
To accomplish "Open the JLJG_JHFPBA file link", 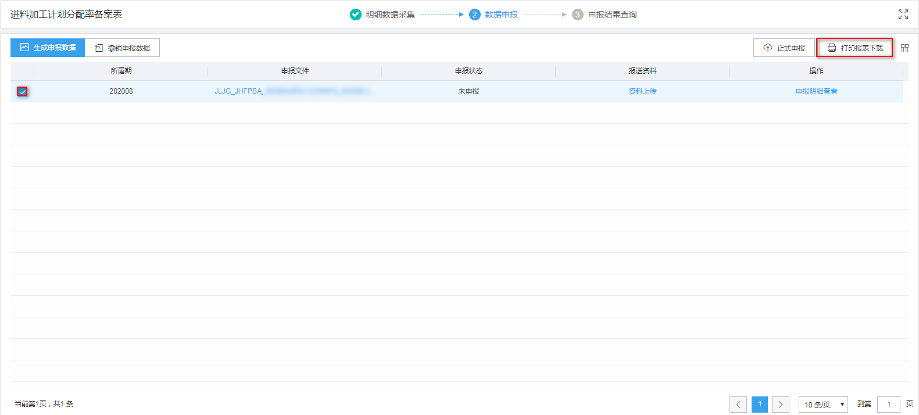I will pyautogui.click(x=293, y=91).
